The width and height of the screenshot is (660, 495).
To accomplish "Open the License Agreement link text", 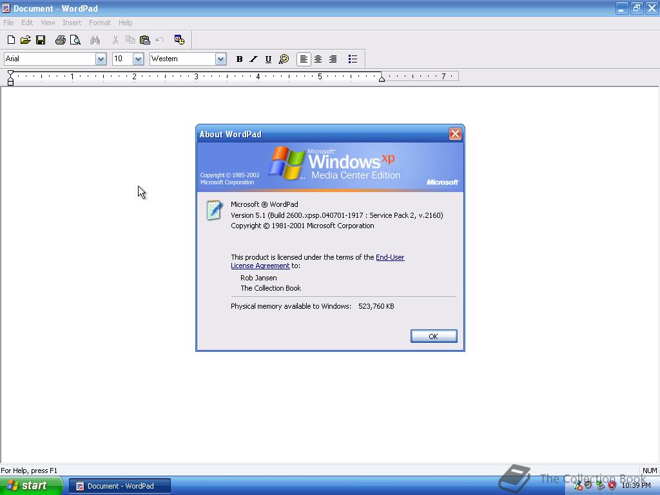I will 260,266.
